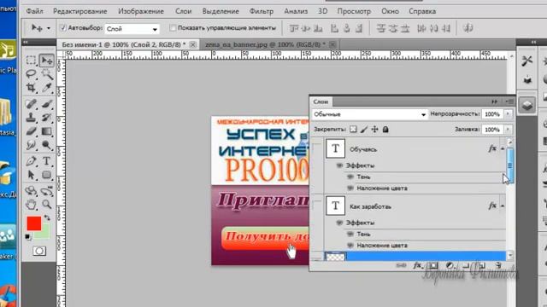The image size is (547, 307).
Task: Toggle Эффекты visibility eye under Как заработать
Action: [x=339, y=223]
